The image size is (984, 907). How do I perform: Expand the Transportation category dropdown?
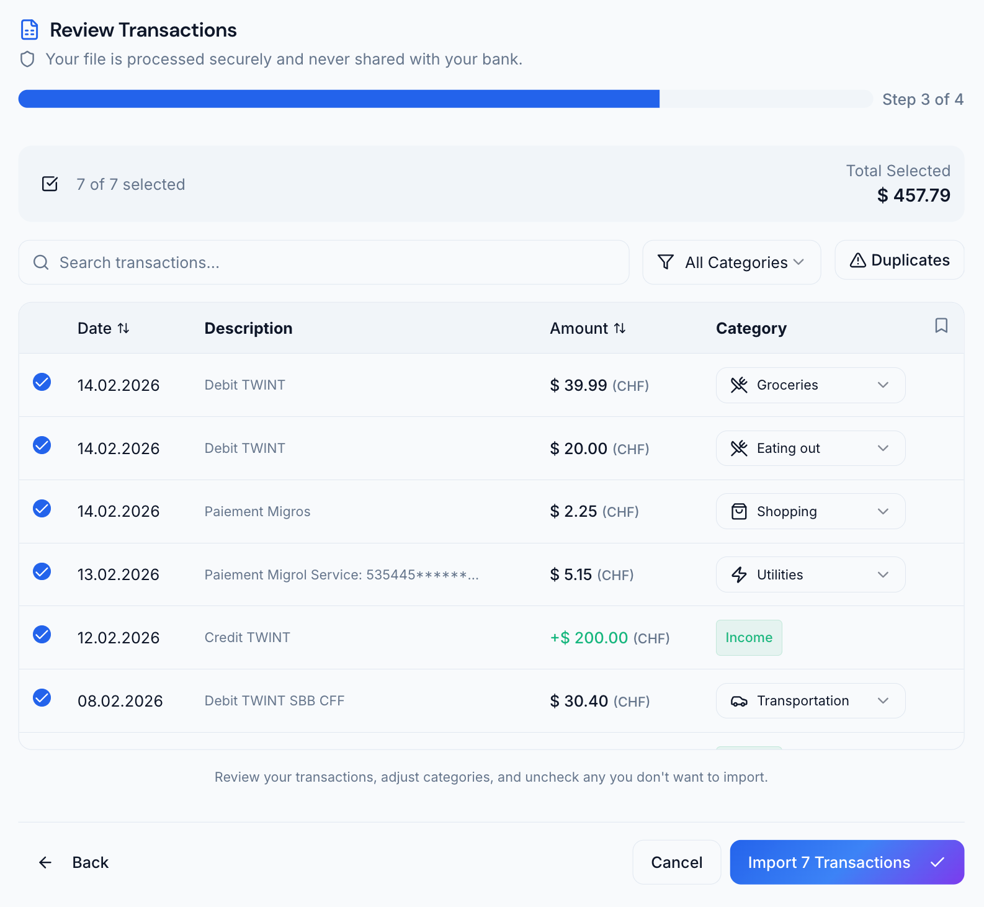pos(810,701)
